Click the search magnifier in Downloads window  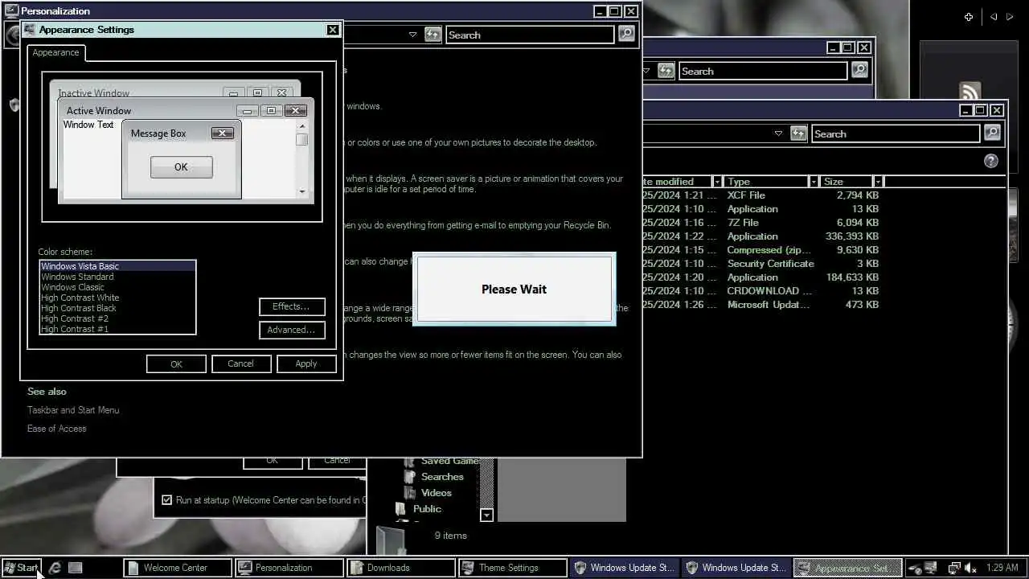992,133
